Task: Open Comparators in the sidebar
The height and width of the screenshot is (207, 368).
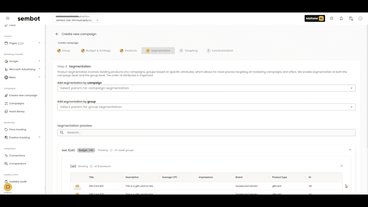Action: pos(18,163)
